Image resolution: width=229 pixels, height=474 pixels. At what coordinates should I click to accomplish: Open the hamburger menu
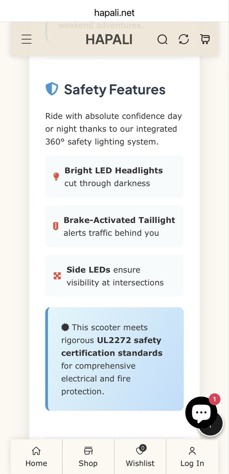click(26, 39)
